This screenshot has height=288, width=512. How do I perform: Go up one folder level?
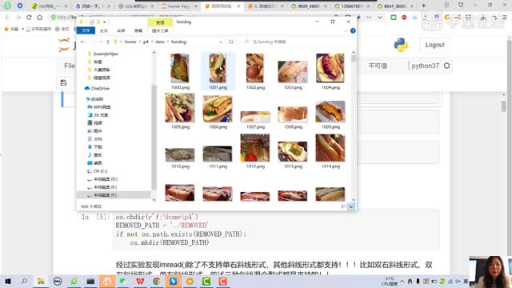(108, 42)
